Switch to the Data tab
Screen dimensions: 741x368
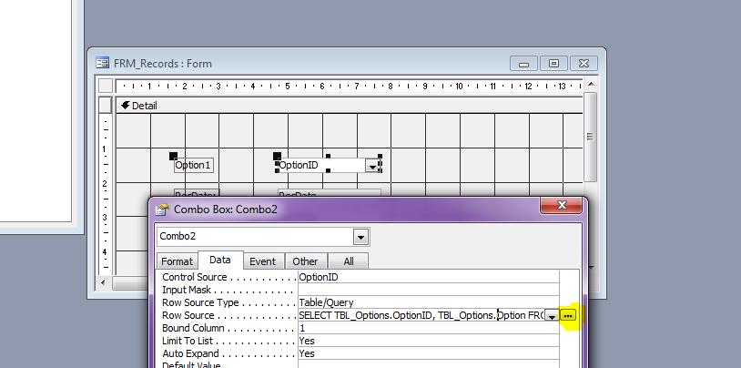[x=219, y=260]
